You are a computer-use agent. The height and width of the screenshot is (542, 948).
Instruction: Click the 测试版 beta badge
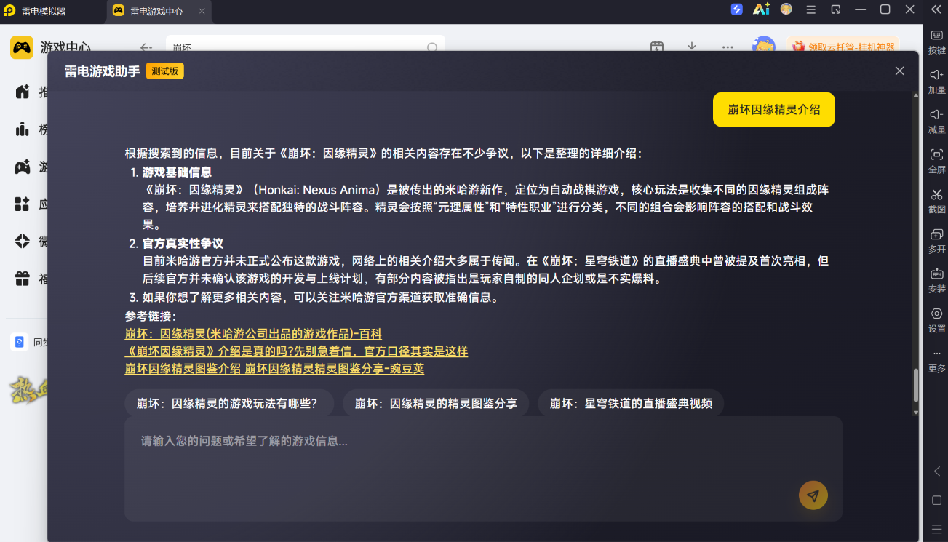[x=165, y=71]
